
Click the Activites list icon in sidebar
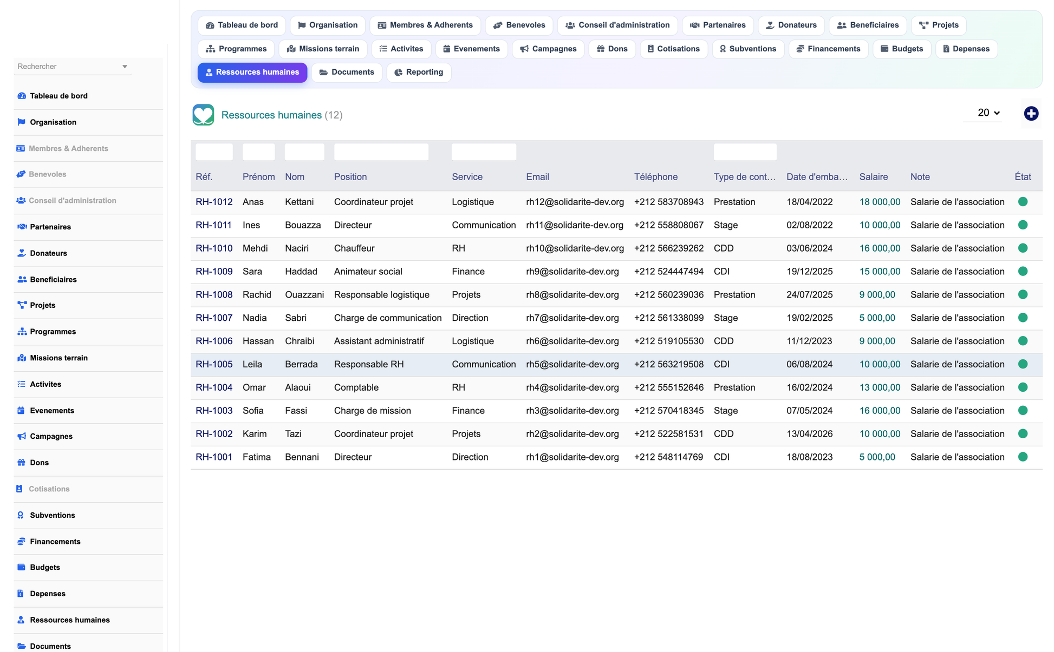point(22,384)
